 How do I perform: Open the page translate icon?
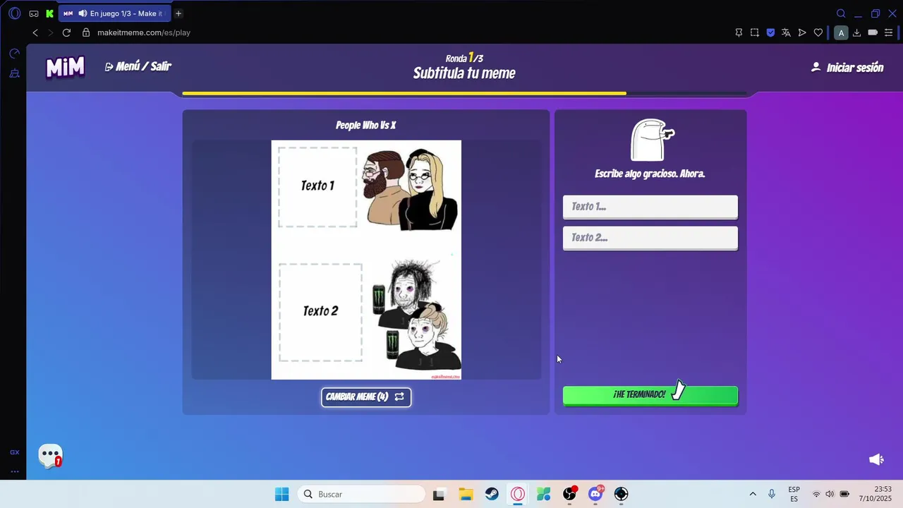pos(786,32)
